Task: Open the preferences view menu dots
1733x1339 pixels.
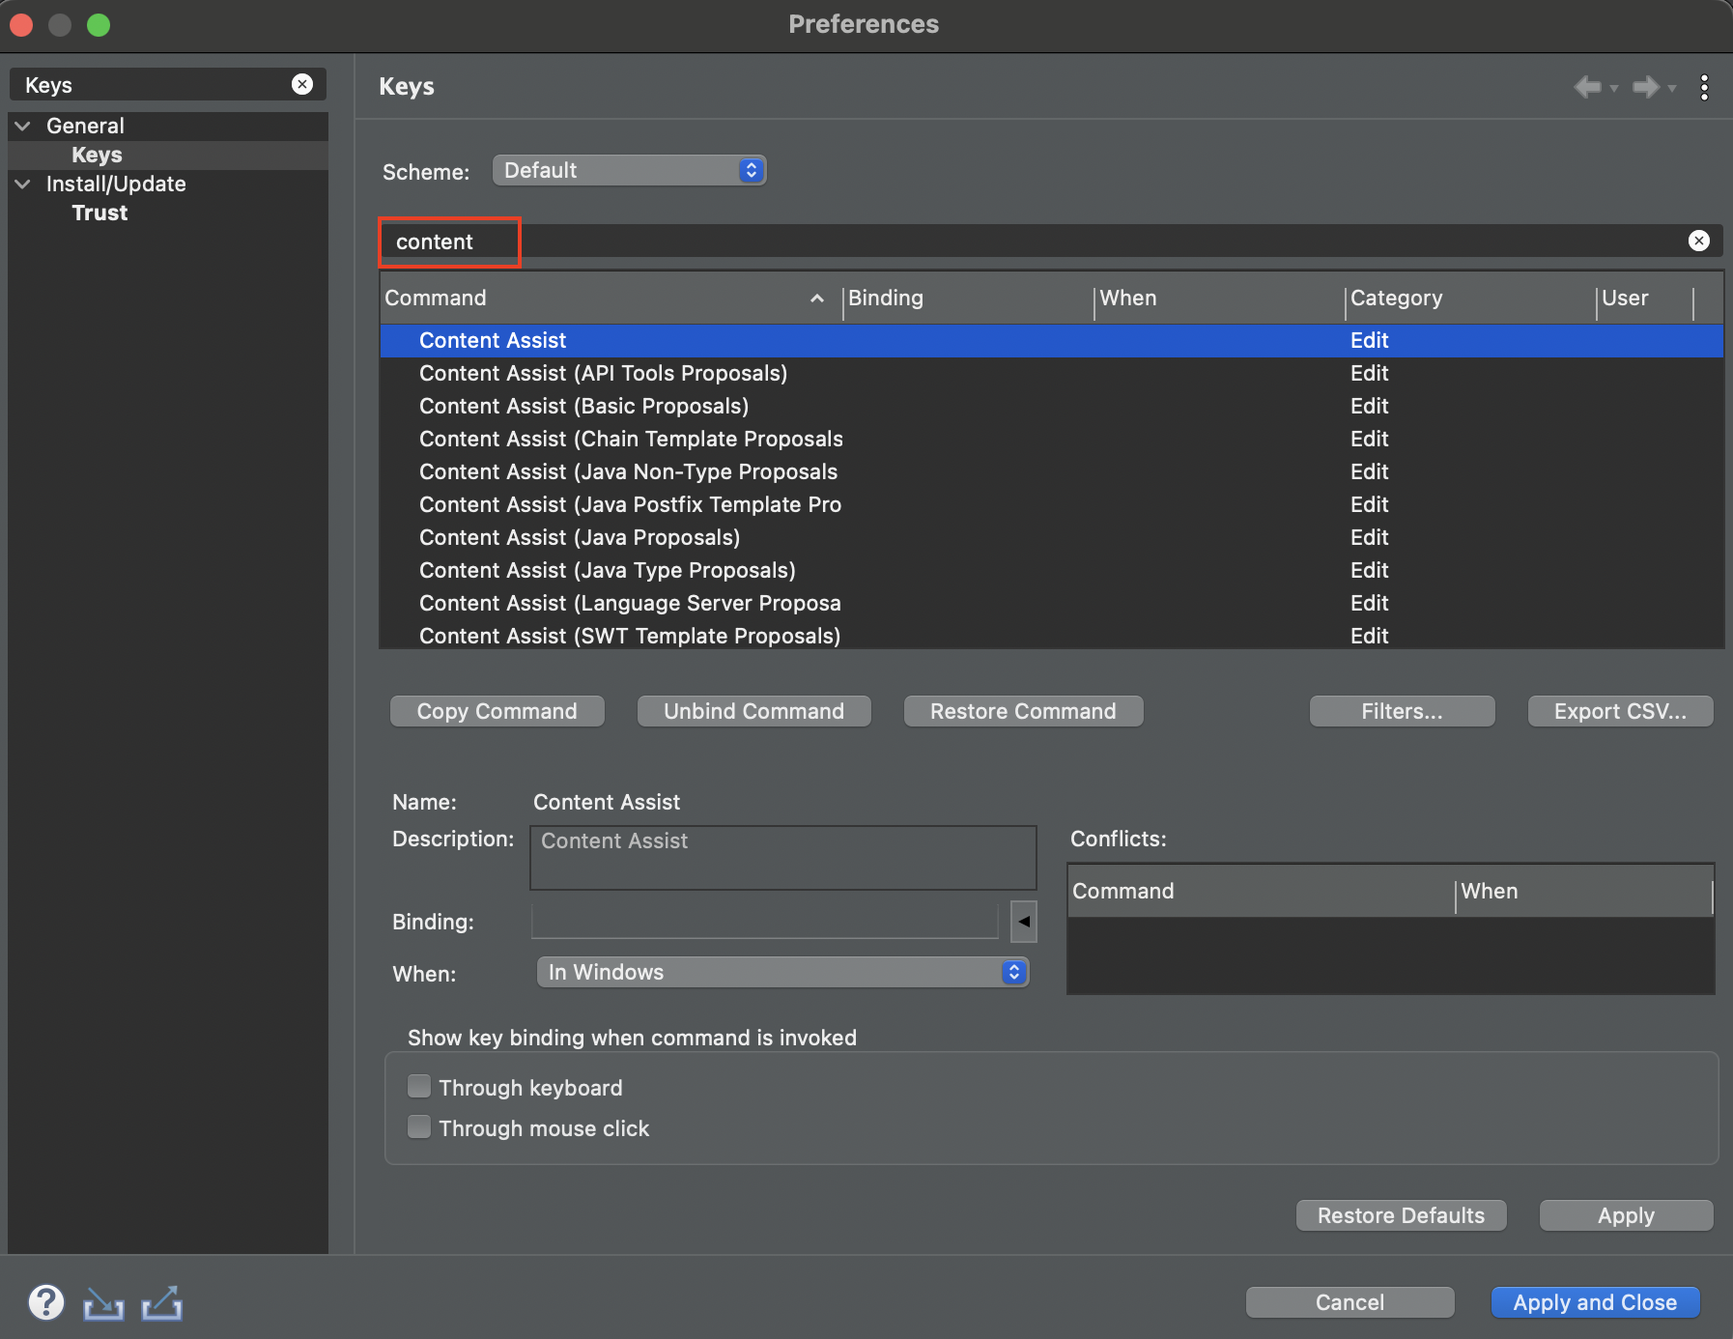Action: pyautogui.click(x=1704, y=87)
